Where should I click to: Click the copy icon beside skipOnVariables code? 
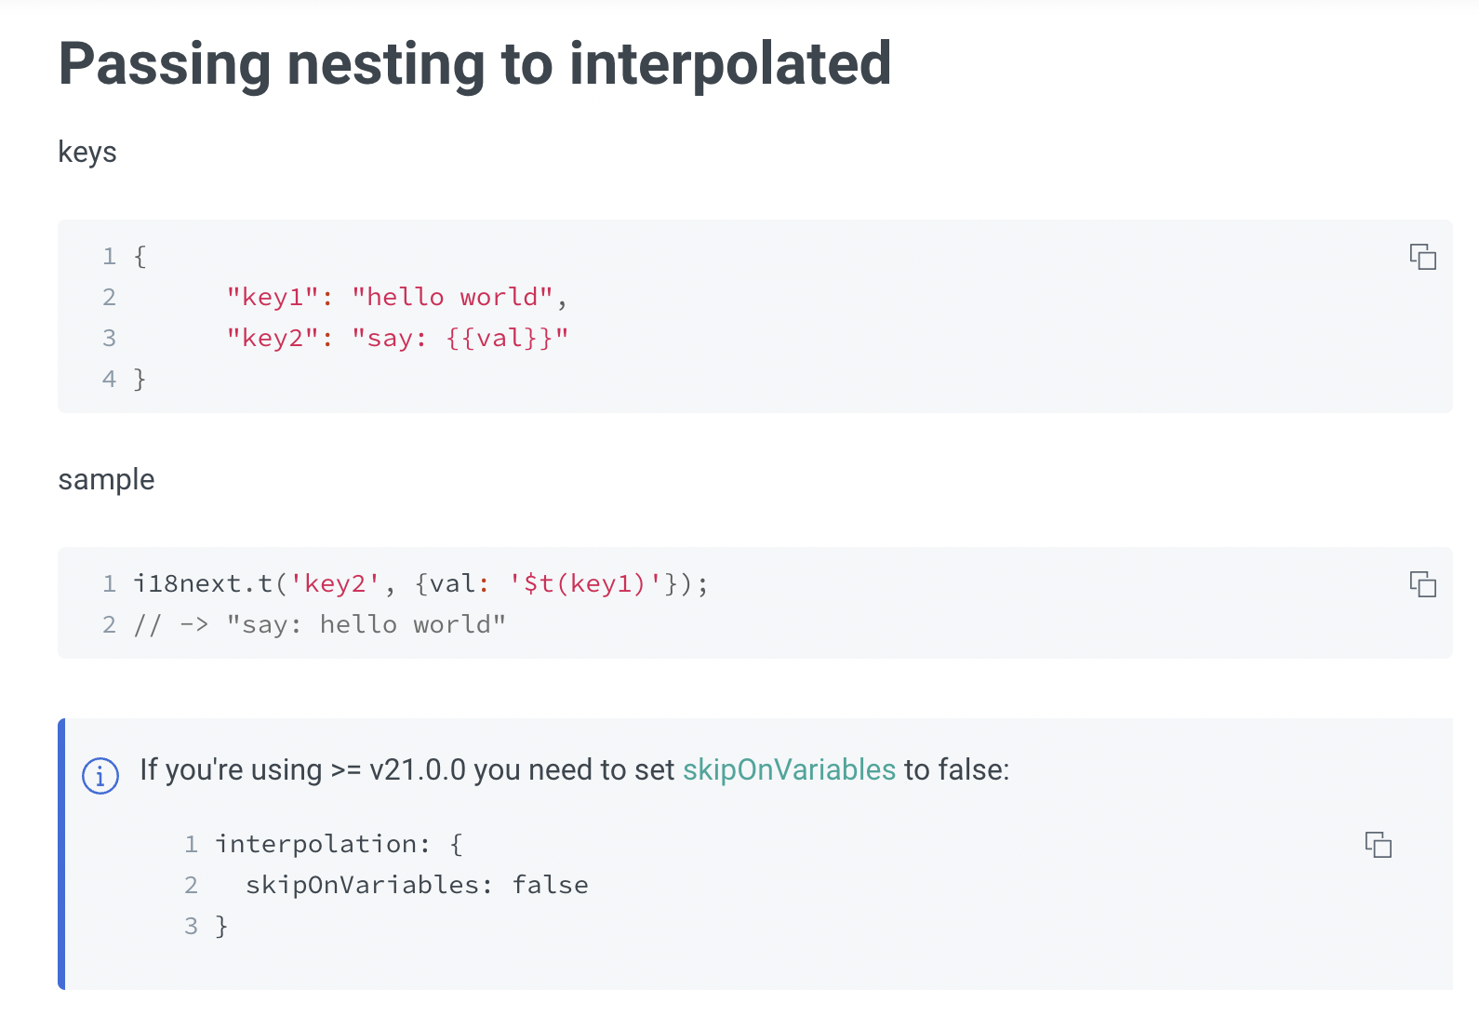[1379, 845]
